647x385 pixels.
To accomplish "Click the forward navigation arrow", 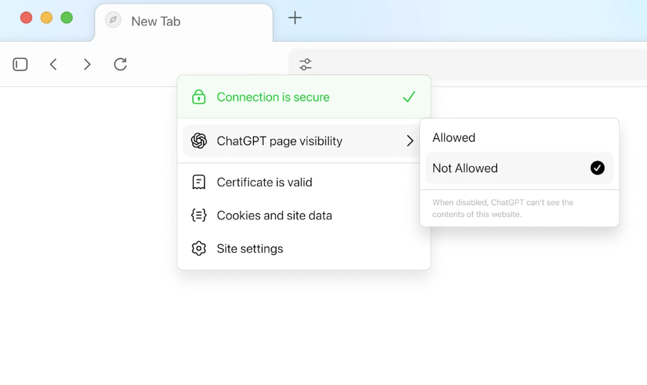I will click(87, 65).
